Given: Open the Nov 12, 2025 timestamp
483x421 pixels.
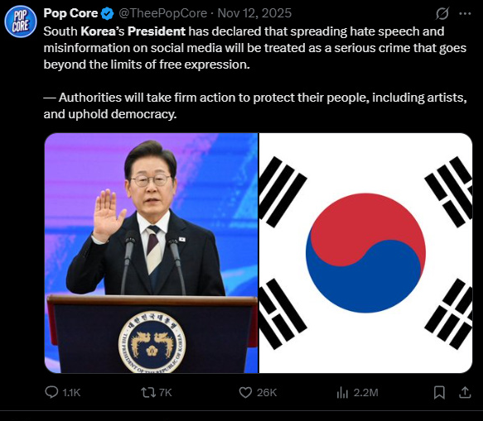Looking at the screenshot, I should 254,13.
